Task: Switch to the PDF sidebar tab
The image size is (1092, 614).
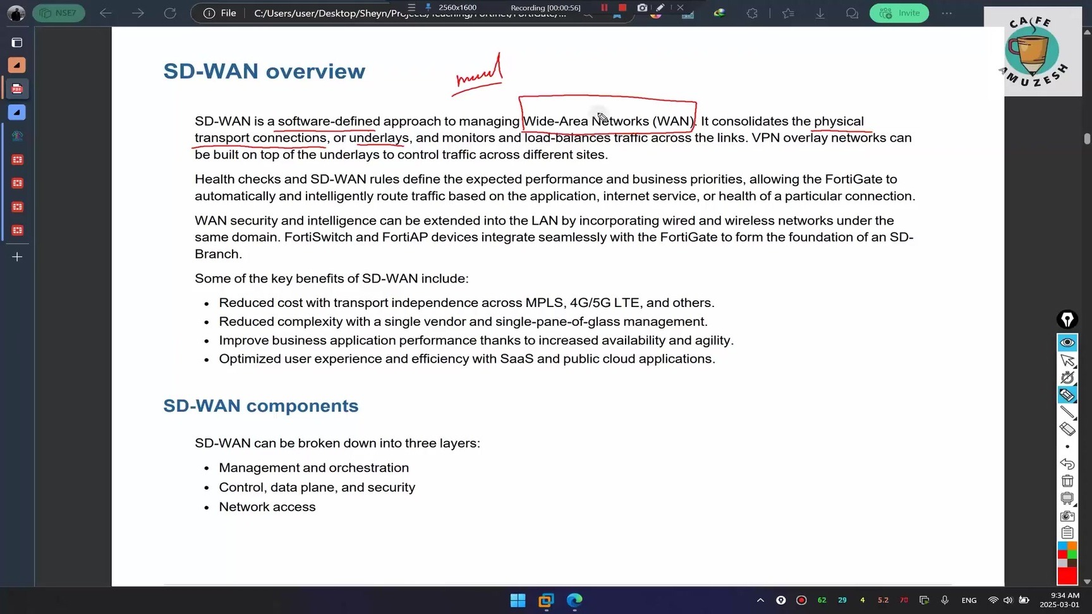Action: [x=17, y=89]
